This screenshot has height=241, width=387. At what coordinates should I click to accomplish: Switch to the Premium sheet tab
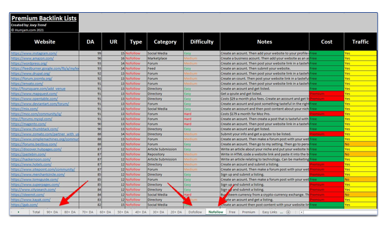249,212
